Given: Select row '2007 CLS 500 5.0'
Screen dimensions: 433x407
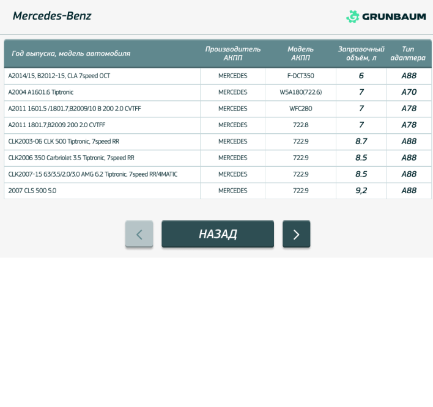Looking at the screenshot, I should pyautogui.click(x=218, y=191).
